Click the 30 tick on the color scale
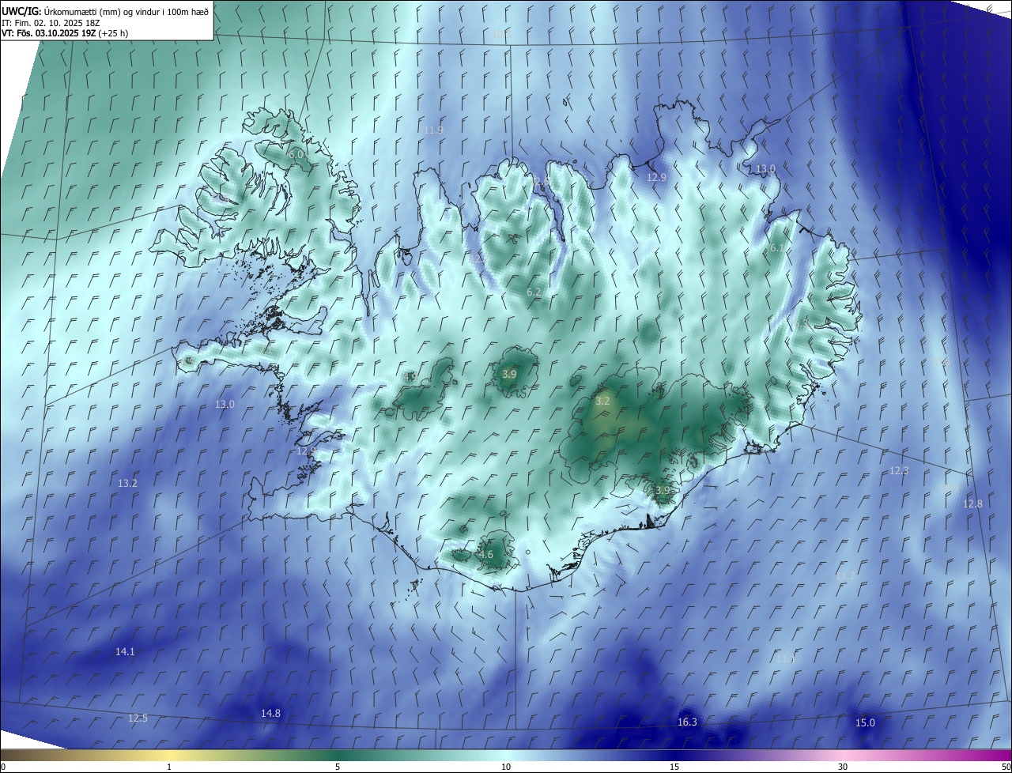 [843, 767]
